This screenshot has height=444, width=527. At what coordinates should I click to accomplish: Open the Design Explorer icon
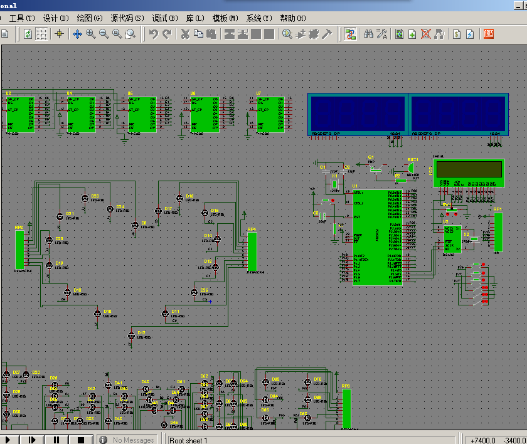pyautogui.click(x=399, y=34)
